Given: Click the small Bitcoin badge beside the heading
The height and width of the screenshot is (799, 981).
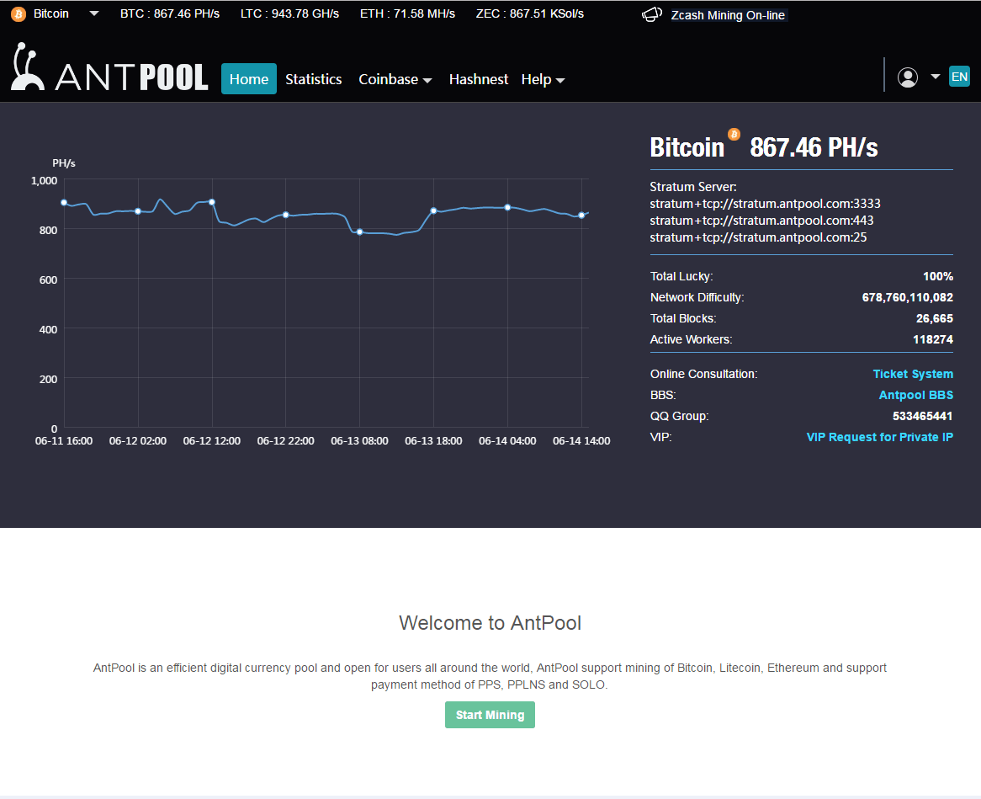Looking at the screenshot, I should point(734,134).
